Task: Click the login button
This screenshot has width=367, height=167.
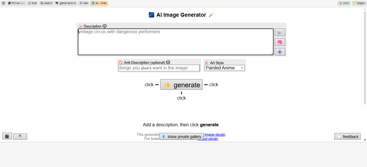Action: pyautogui.click(x=359, y=3)
